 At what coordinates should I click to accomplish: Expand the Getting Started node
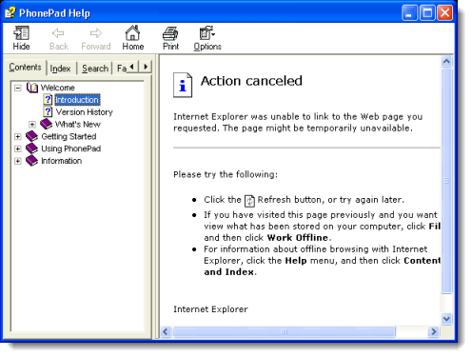coord(18,136)
